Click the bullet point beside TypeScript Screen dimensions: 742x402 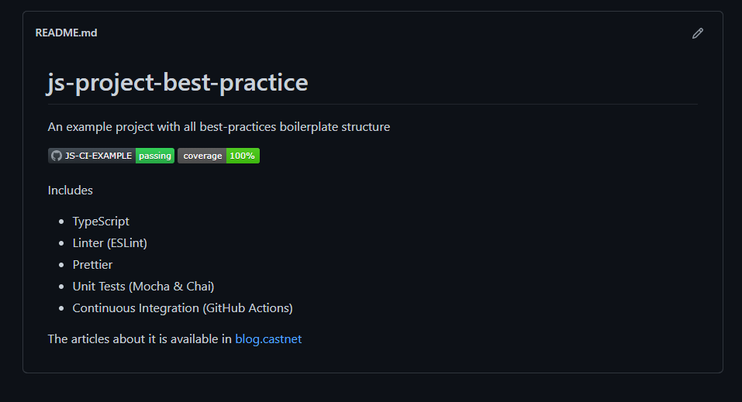tap(61, 222)
